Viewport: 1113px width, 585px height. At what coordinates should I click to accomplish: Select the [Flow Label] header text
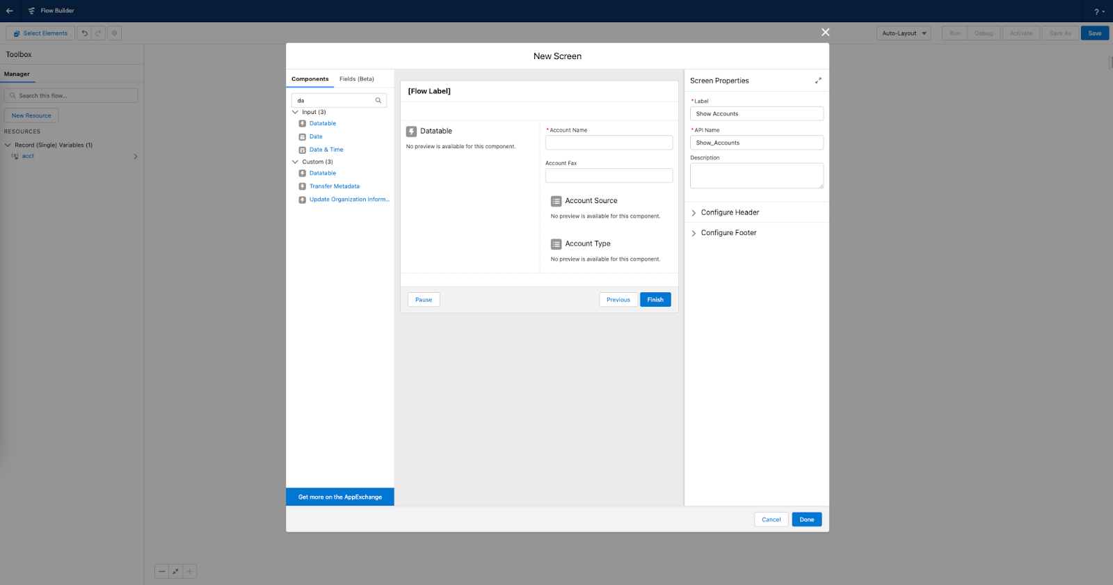(x=429, y=91)
